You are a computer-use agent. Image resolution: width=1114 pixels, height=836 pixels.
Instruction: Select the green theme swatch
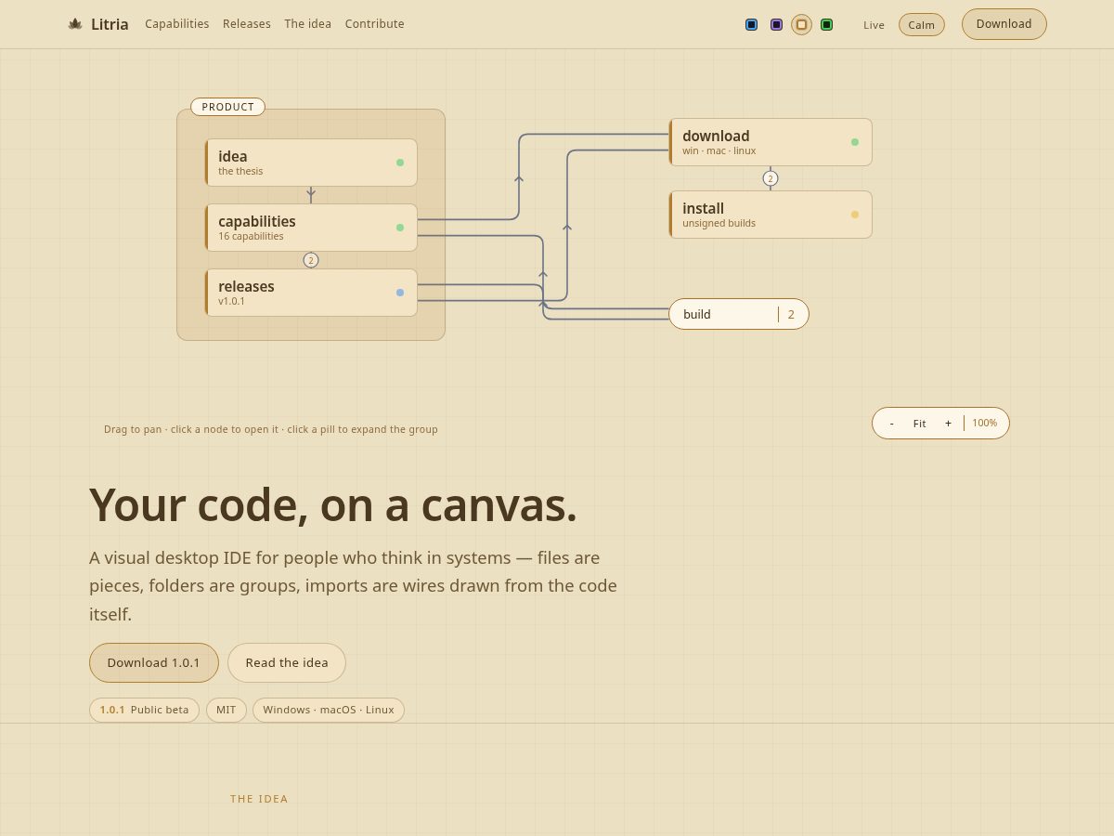(x=827, y=25)
